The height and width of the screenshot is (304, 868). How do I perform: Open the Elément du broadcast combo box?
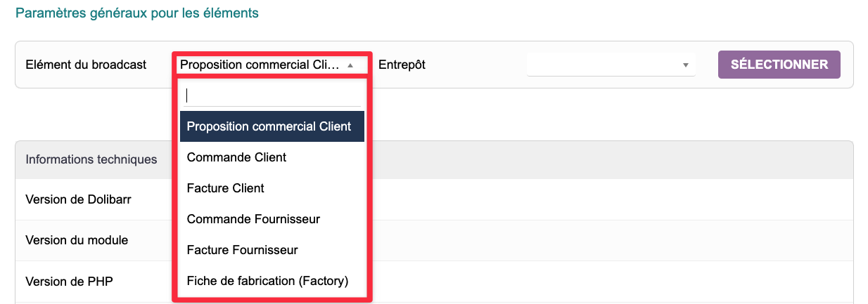click(x=260, y=65)
